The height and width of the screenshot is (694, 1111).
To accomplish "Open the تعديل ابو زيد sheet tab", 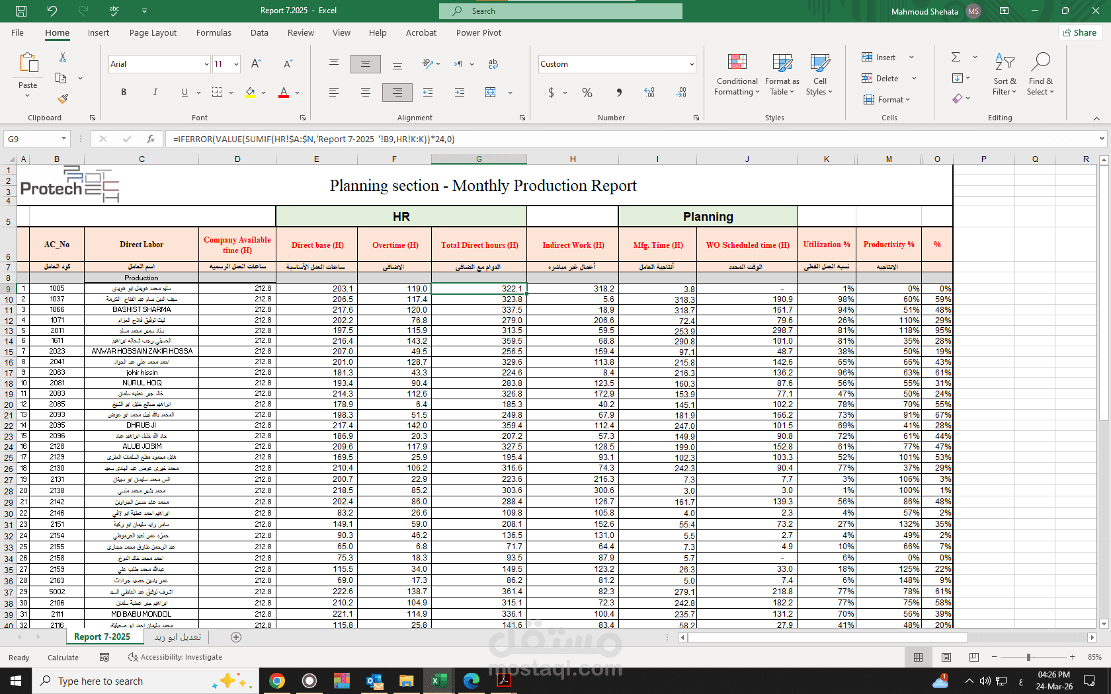I will (x=176, y=636).
